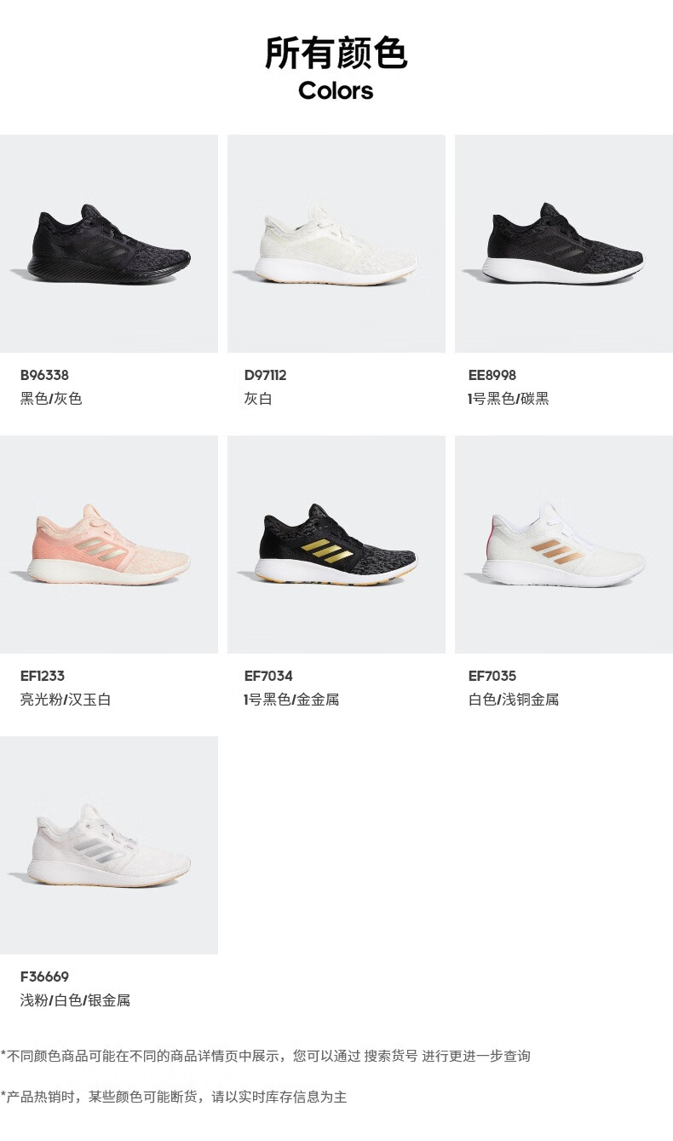Choose the off-white D97112 shoe image

point(336,244)
